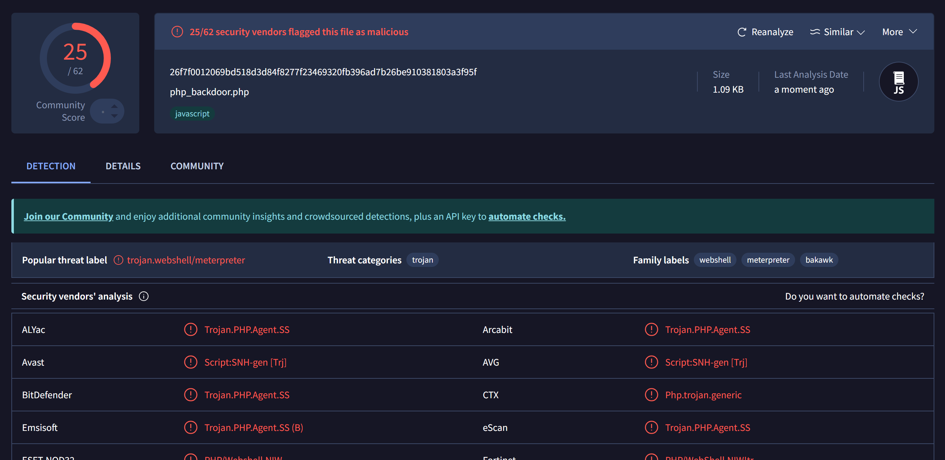
Task: Click the alert icon in the CTX detection row
Action: click(x=651, y=395)
